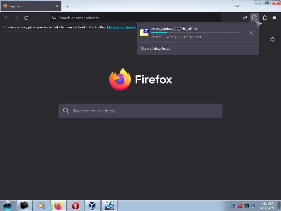Focus the top address bar field
Viewport: 281px width, 211px height.
tap(136, 18)
